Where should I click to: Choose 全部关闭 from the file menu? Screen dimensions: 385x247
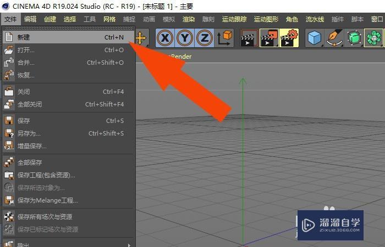click(x=69, y=104)
